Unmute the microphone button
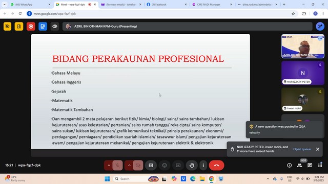 (x=117, y=166)
